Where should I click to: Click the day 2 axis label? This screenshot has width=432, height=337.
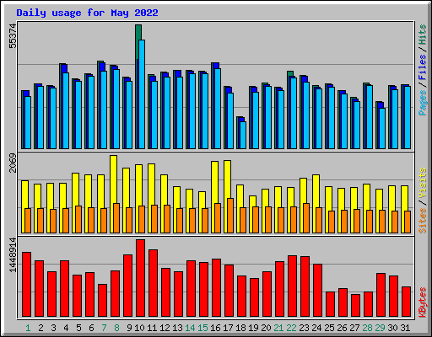tap(40, 328)
